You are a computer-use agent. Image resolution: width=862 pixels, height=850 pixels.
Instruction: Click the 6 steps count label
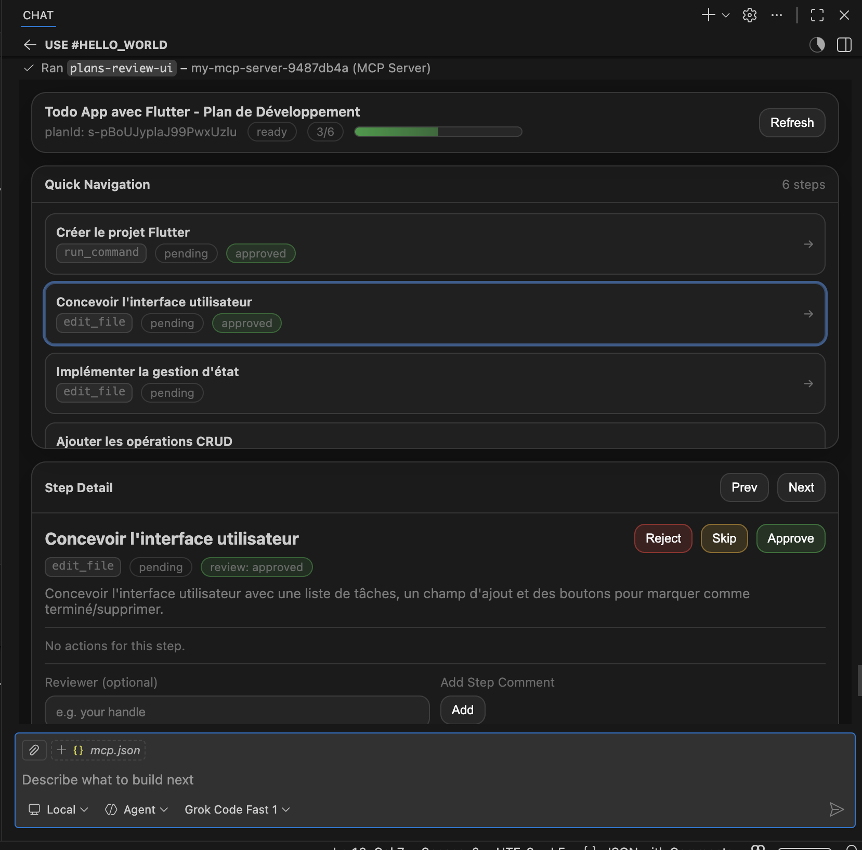[x=803, y=185]
